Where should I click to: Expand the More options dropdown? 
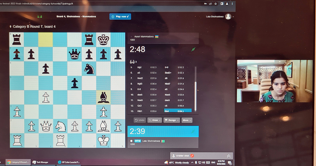(x=187, y=120)
